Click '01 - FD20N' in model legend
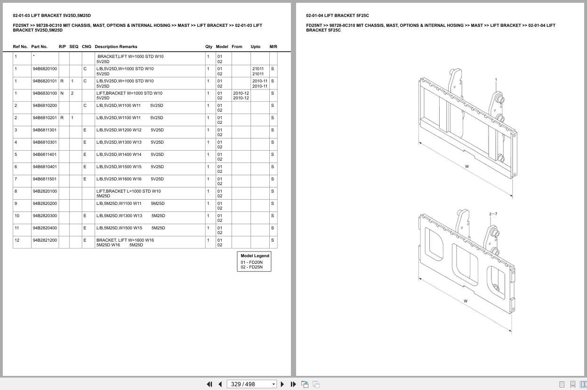 pyautogui.click(x=252, y=262)
